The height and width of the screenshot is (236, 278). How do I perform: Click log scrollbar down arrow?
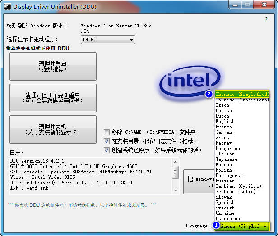tap(176, 190)
